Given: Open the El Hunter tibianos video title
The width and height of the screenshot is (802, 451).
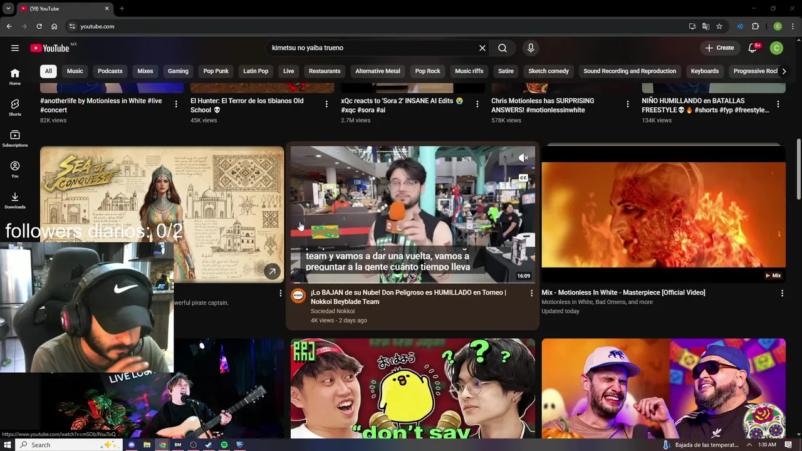Looking at the screenshot, I should coord(247,105).
